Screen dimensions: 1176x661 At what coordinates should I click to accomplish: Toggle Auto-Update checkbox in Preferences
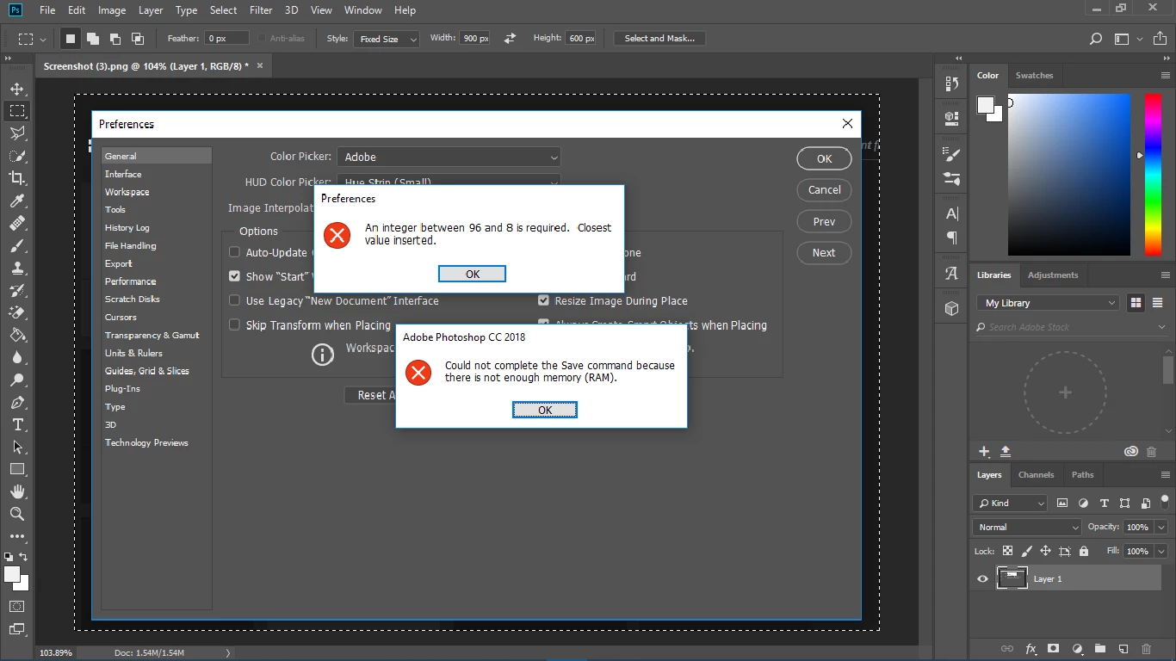click(234, 252)
